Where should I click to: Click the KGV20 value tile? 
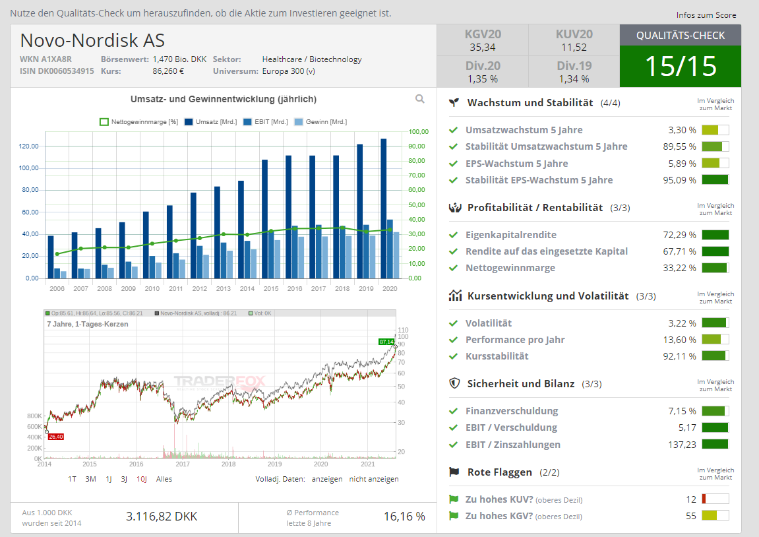coord(482,40)
